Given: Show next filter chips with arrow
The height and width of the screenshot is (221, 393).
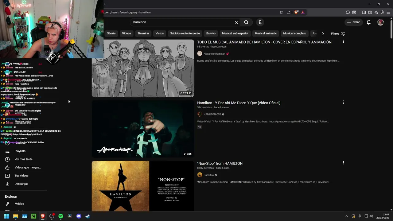Looking at the screenshot, I should tap(323, 33).
